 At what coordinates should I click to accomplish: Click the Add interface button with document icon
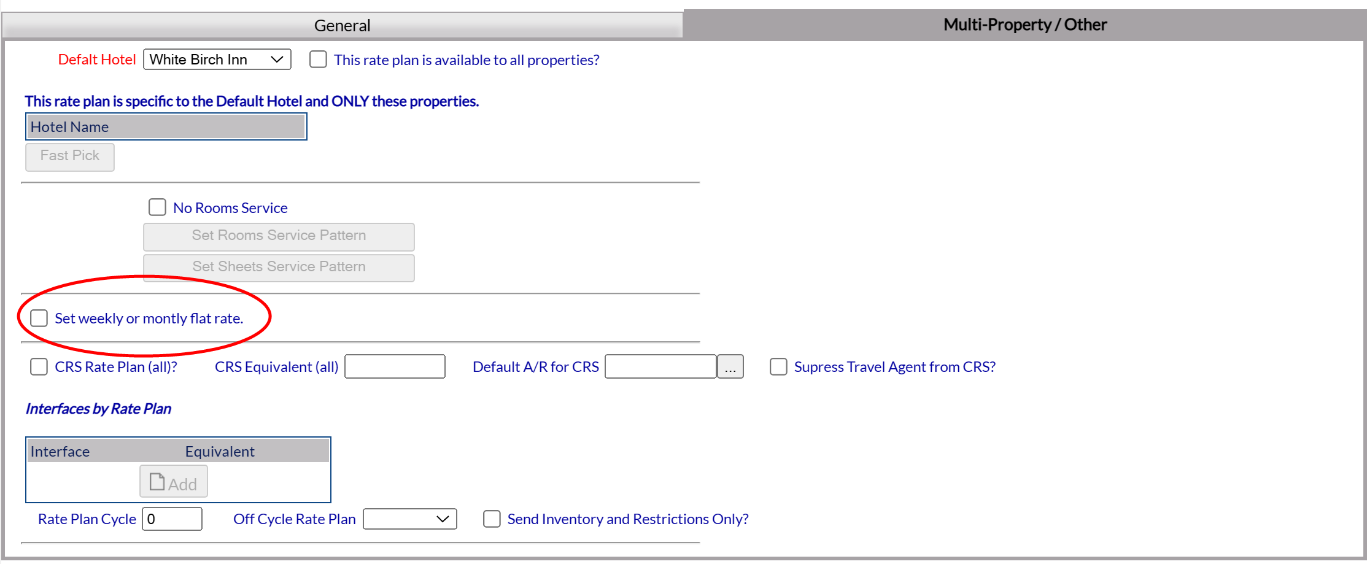point(174,482)
